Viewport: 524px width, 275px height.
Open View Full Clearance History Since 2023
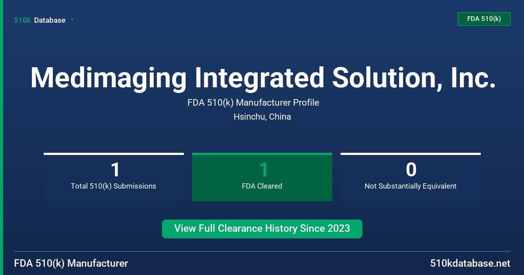[262, 229]
